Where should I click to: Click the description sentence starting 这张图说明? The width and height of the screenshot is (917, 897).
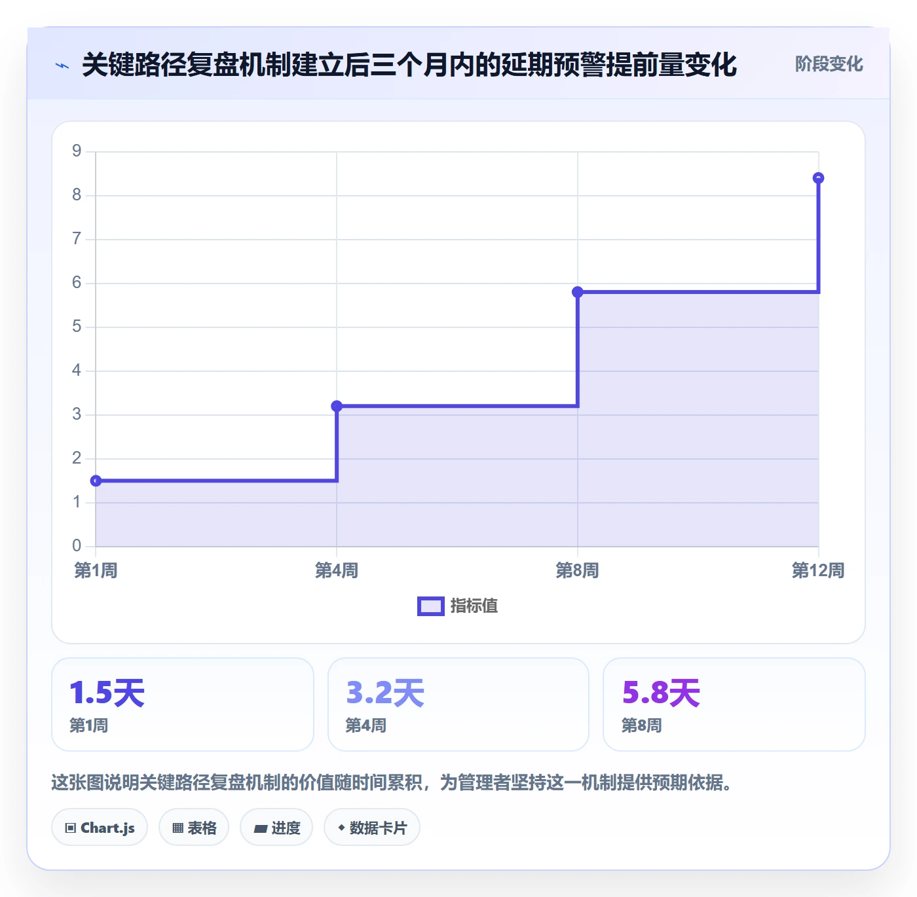392,782
